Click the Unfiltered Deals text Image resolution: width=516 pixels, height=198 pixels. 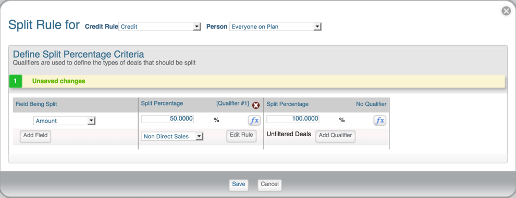tap(289, 134)
